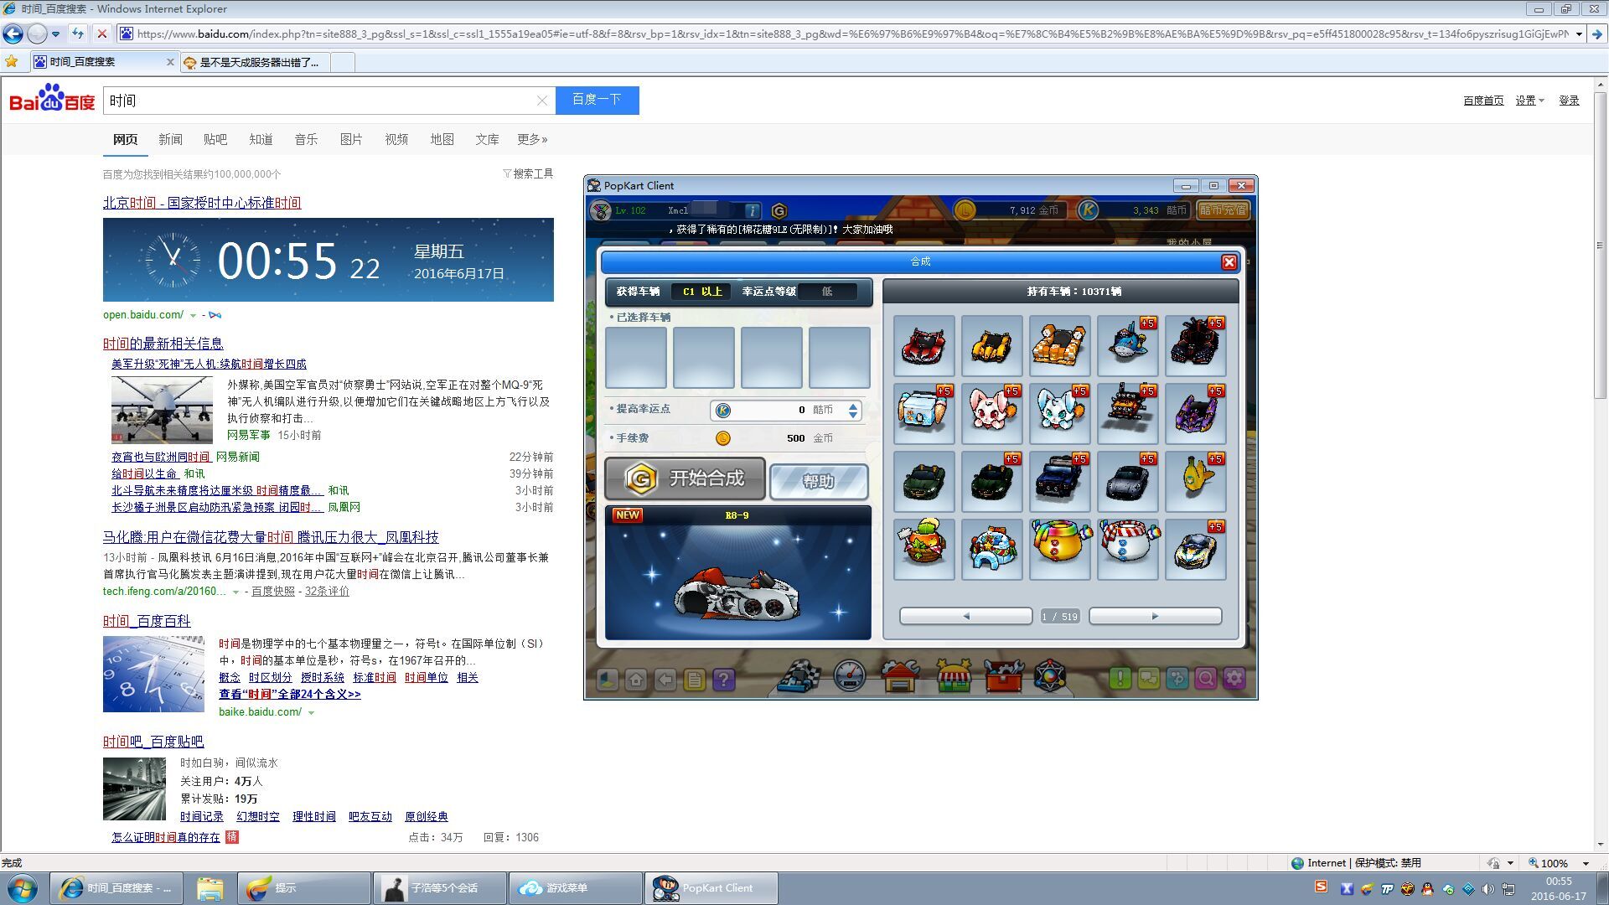Open the 时间吧_百度贴吧 result link
The width and height of the screenshot is (1609, 905).
click(x=153, y=742)
